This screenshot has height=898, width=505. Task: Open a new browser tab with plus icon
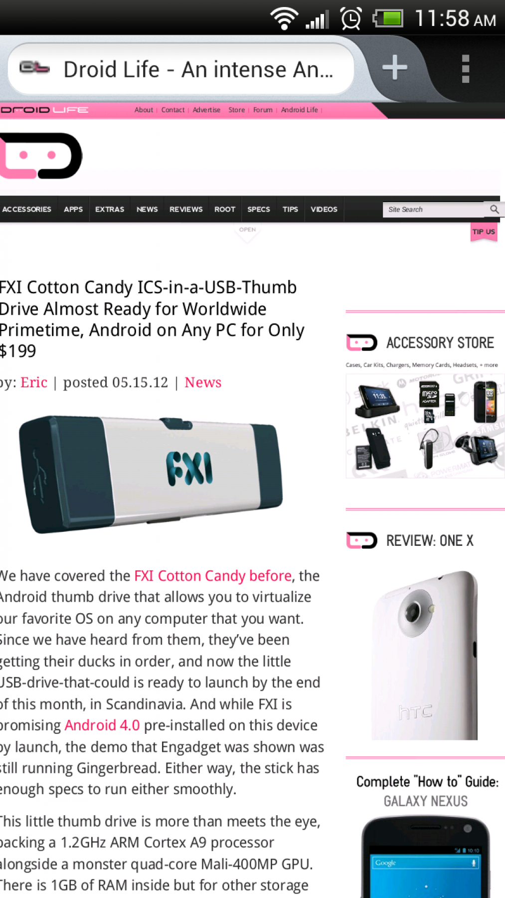(395, 68)
